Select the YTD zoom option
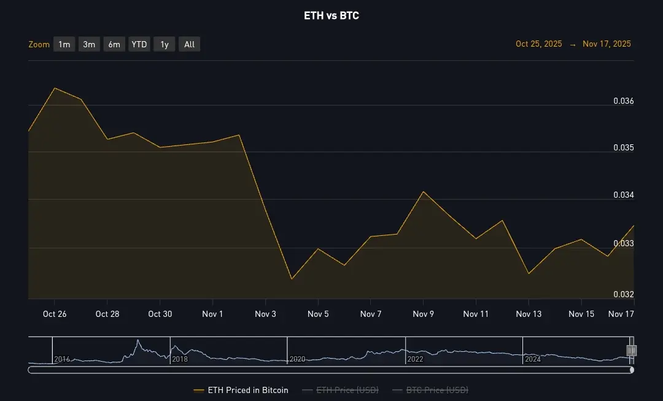663x401 pixels. (x=139, y=44)
